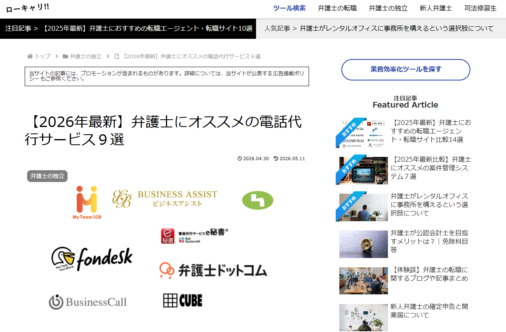Click the e秘書 Bell System24 logo
Viewport: 506px width, 332px height.
coord(195,236)
